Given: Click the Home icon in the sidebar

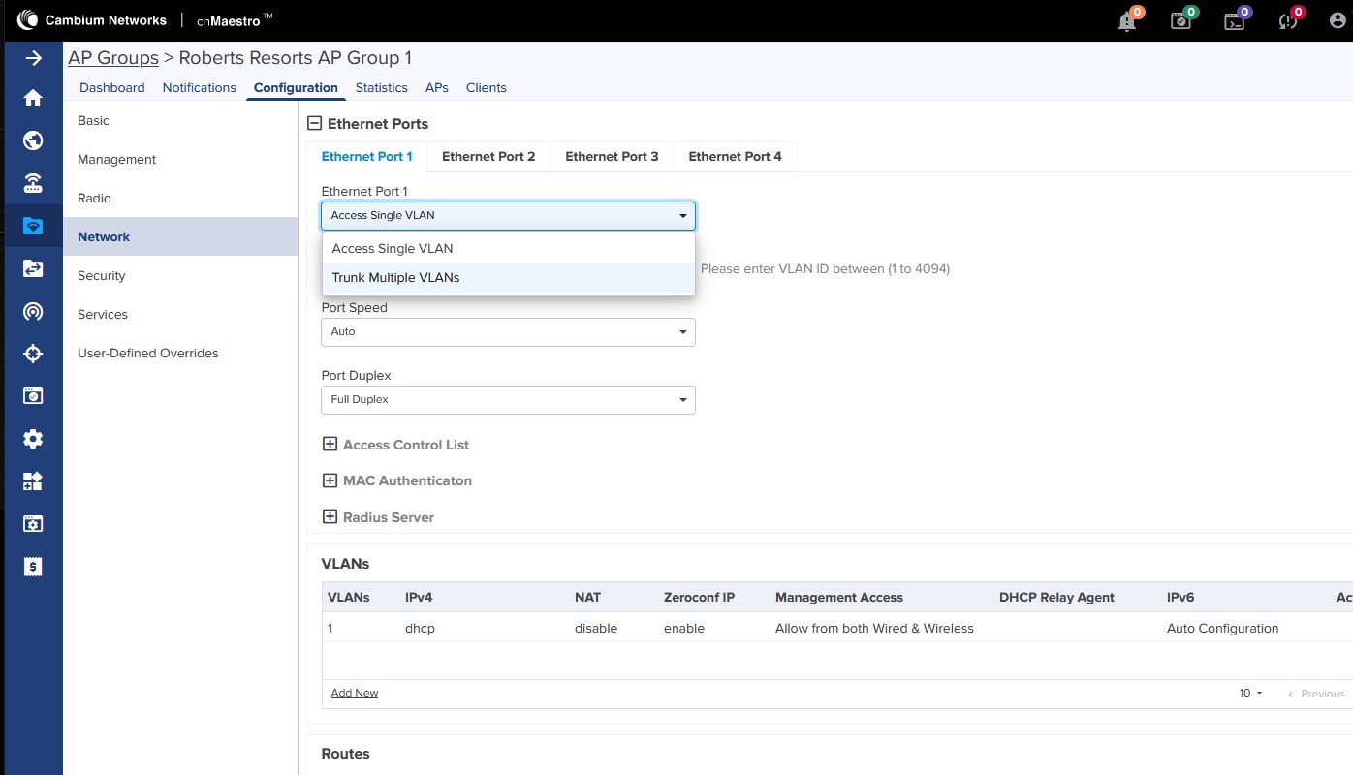Looking at the screenshot, I should [33, 98].
